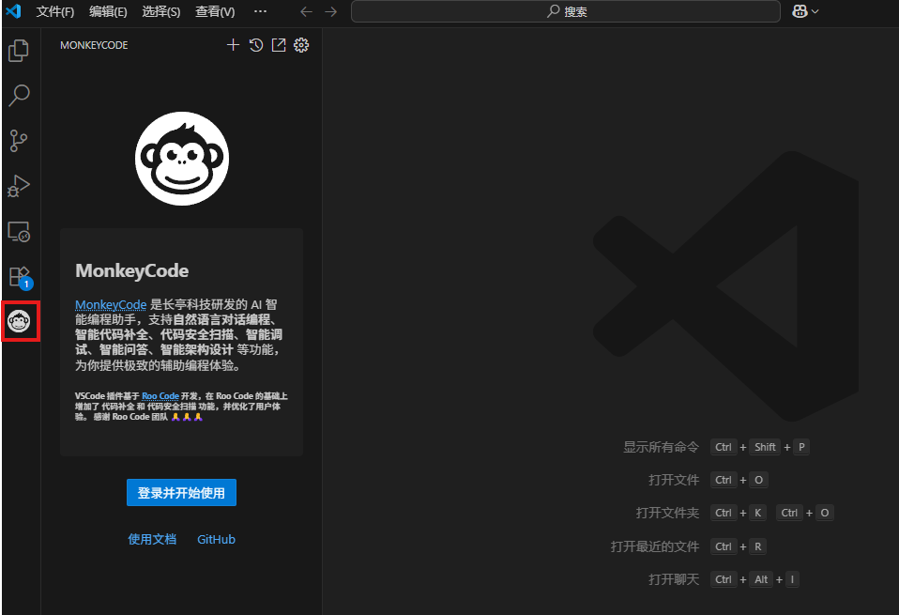Click the MonkeyCode heading text

click(132, 270)
